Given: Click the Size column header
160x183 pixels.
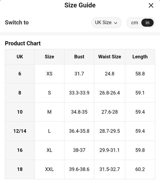Looking at the screenshot, I should (49, 57).
